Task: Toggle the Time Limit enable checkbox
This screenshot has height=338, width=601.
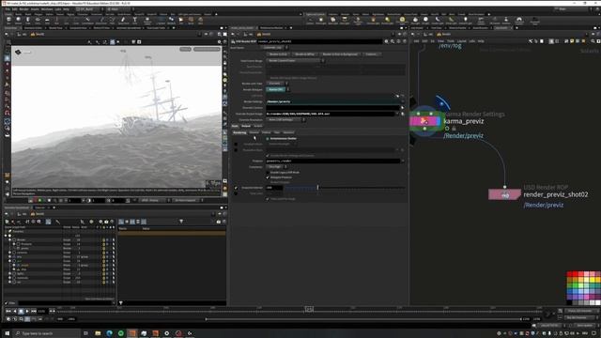Action: (x=236, y=193)
